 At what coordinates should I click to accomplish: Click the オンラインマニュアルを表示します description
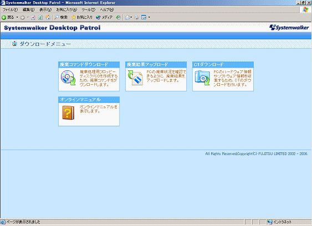(99, 109)
